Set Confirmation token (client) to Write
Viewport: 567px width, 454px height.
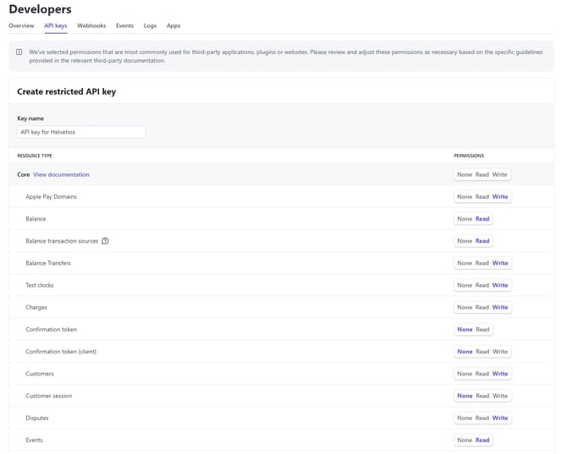[x=500, y=352]
